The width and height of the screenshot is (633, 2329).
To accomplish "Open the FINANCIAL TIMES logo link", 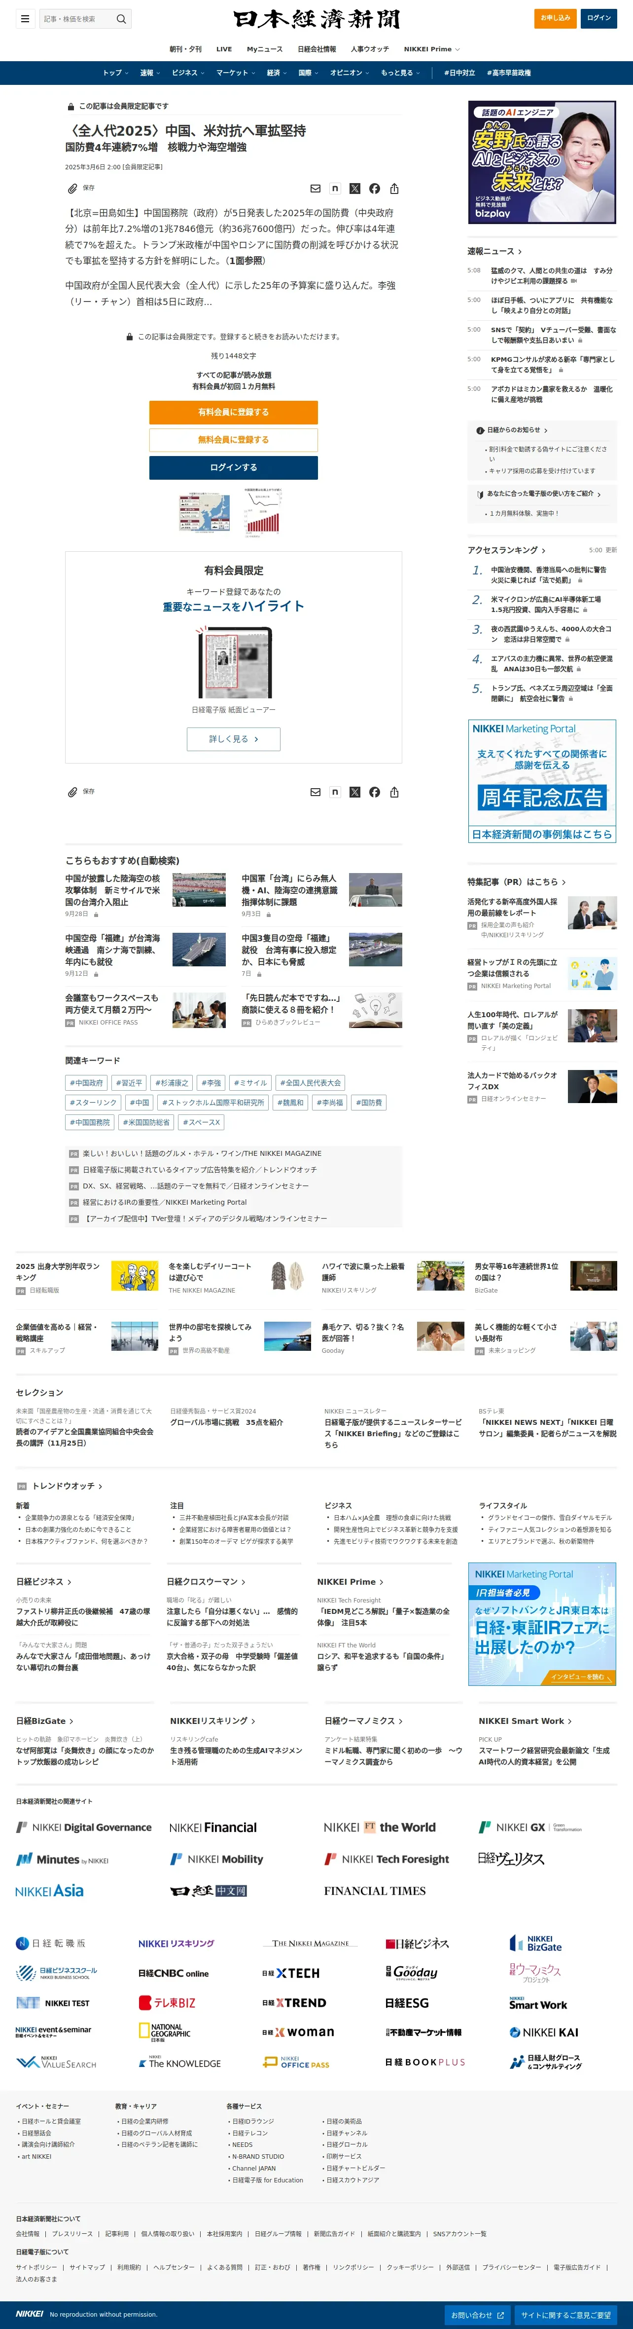I will (x=375, y=1891).
